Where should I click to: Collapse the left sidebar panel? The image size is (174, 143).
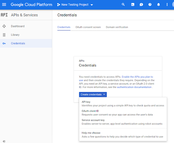pyautogui.click(x=4, y=141)
